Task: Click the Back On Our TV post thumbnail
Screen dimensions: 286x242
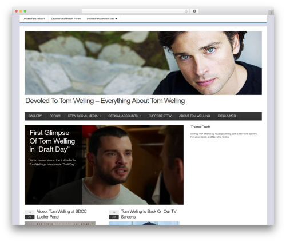Action: pyautogui.click(x=144, y=223)
